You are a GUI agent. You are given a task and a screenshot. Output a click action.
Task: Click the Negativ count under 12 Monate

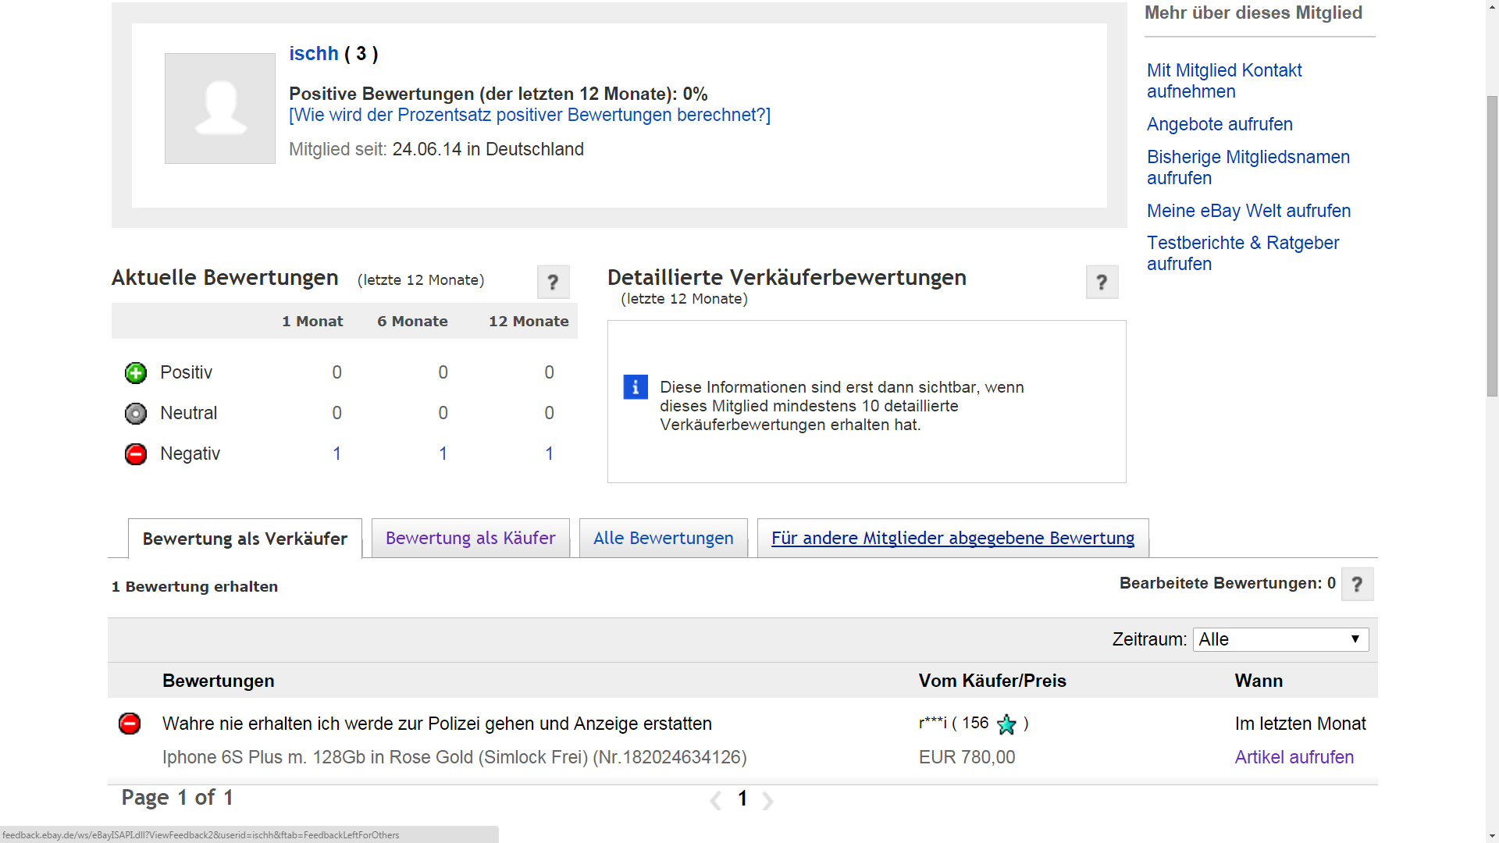coord(549,454)
